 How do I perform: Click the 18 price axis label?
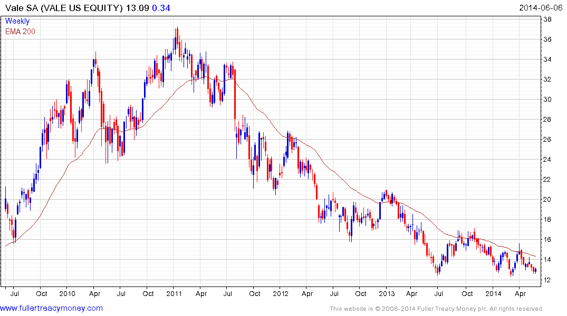tap(547, 220)
